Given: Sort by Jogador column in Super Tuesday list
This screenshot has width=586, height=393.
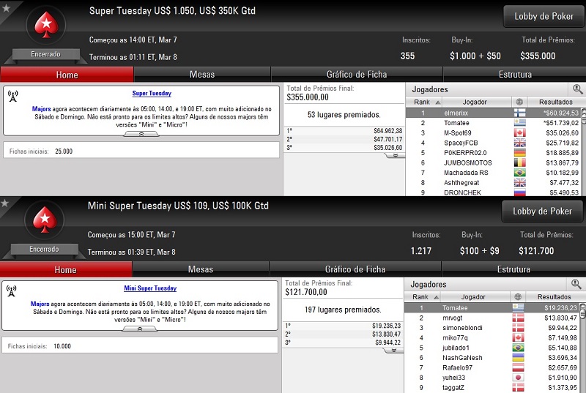Looking at the screenshot, I should coord(477,102).
